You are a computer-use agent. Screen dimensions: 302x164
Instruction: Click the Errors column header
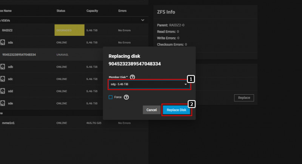click(122, 11)
